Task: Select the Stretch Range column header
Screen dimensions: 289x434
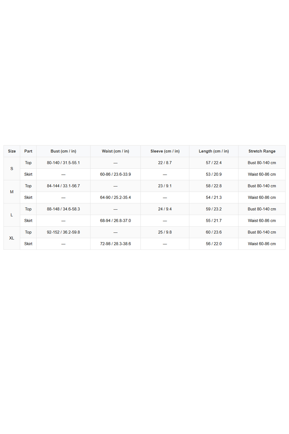Action: point(262,151)
